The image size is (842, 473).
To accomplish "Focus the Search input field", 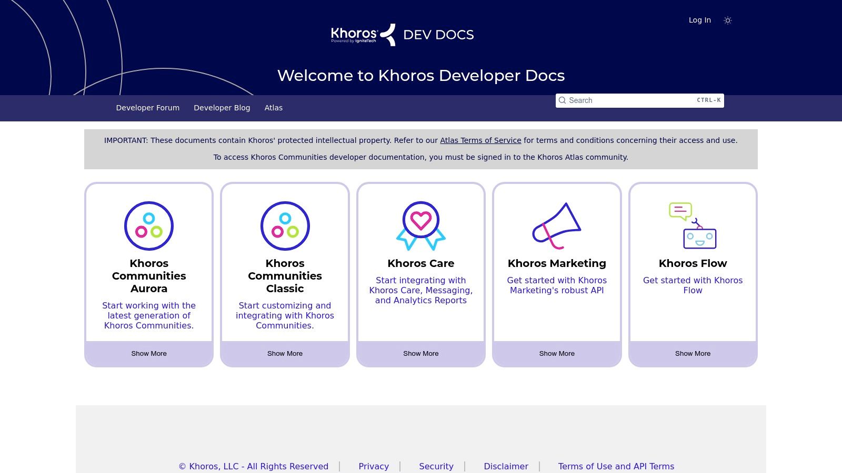I will click(x=631, y=100).
